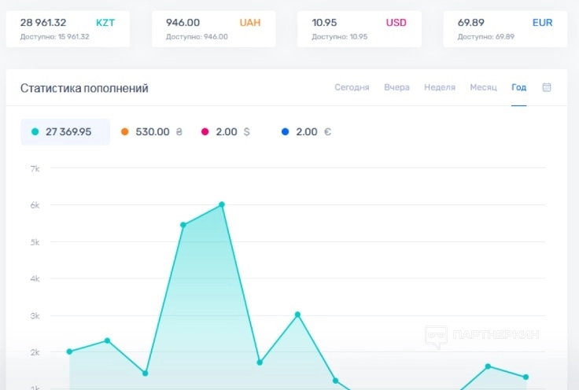This screenshot has width=579, height=390.
Task: Click the orange legend dot
Action: click(125, 132)
